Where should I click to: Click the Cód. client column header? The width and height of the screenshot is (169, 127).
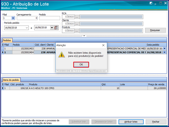point(40,45)
